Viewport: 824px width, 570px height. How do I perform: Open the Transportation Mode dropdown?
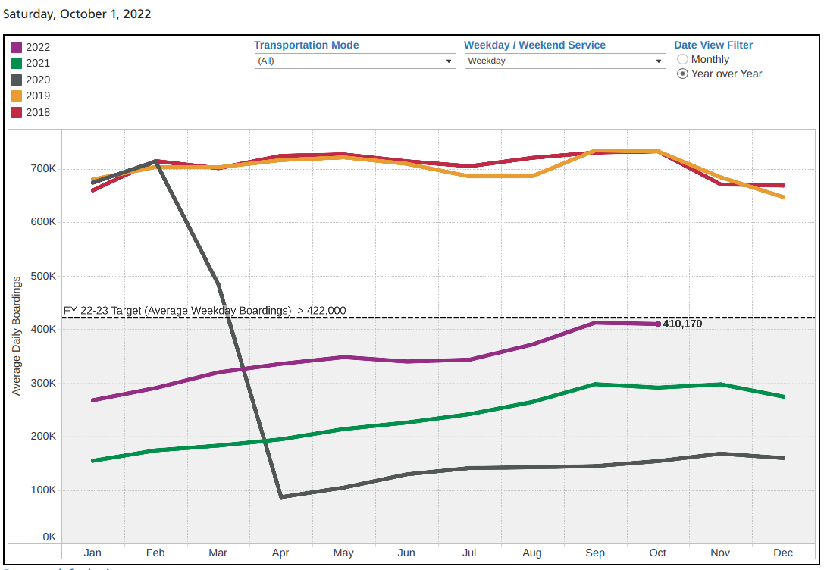click(355, 61)
